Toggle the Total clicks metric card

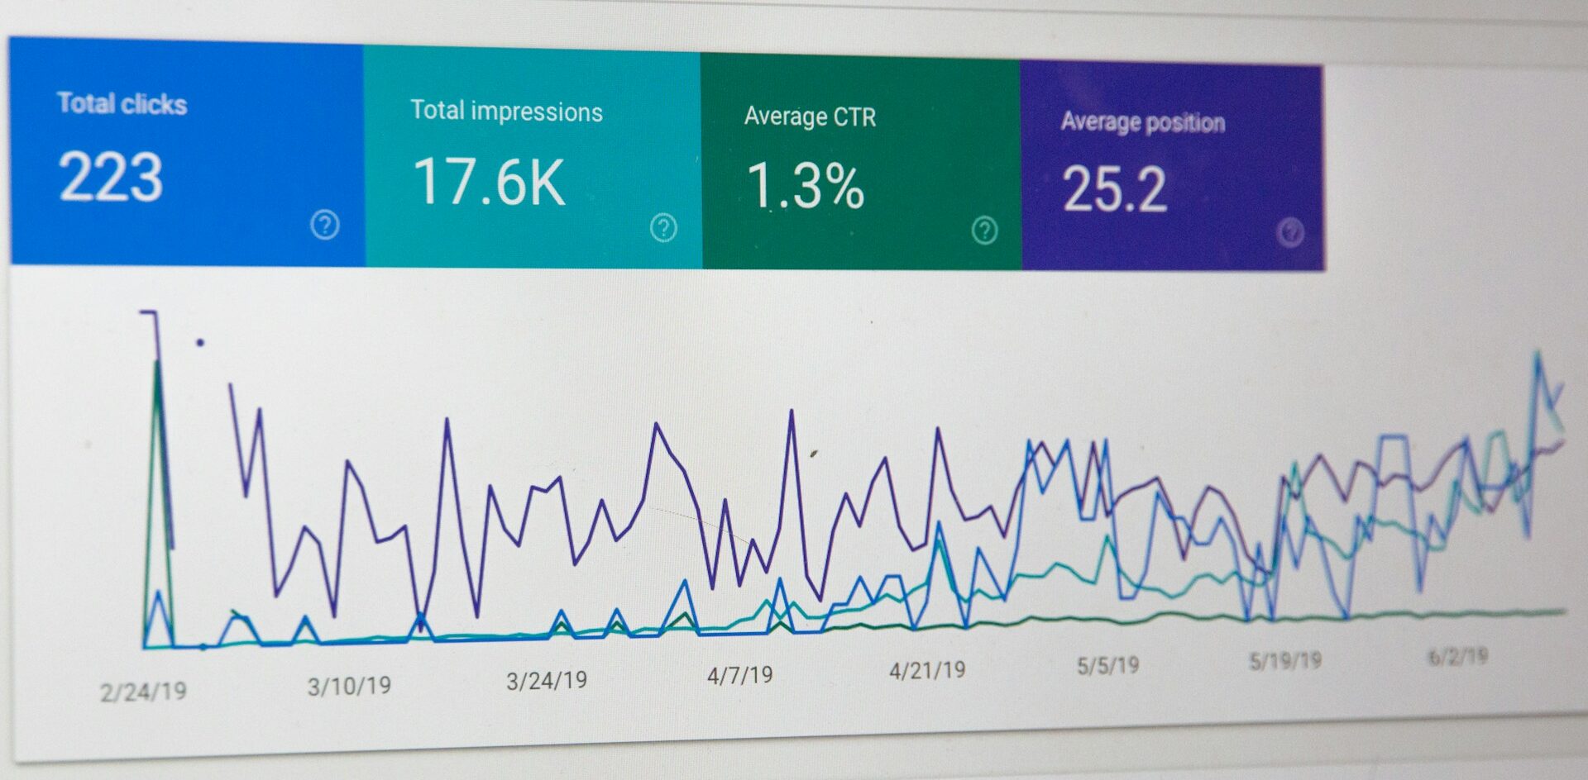(x=187, y=152)
